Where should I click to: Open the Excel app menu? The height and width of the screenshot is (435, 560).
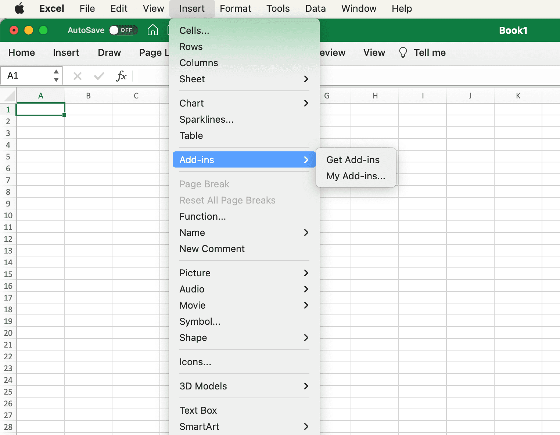click(x=52, y=8)
